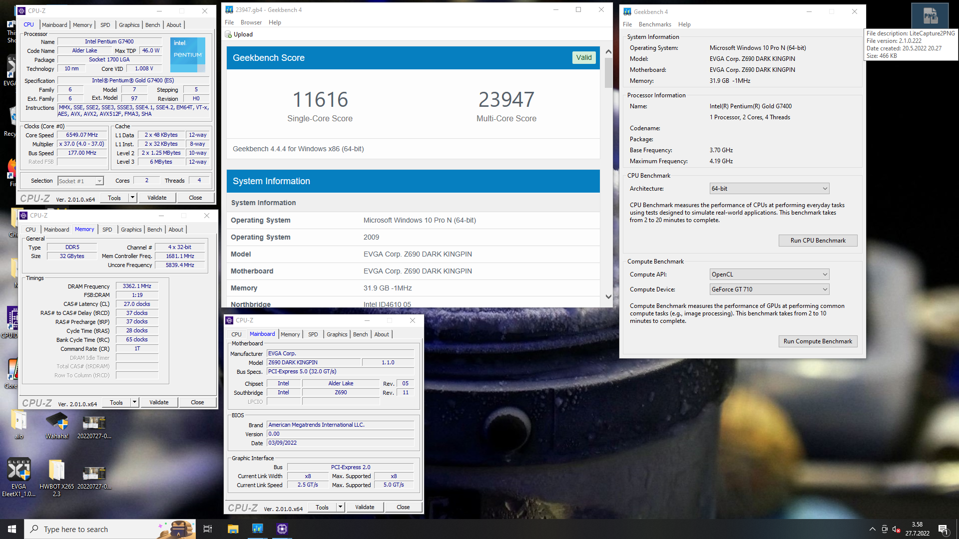
Task: Select the HWBOT X265 2.3 desktop folder
Action: pyautogui.click(x=56, y=477)
